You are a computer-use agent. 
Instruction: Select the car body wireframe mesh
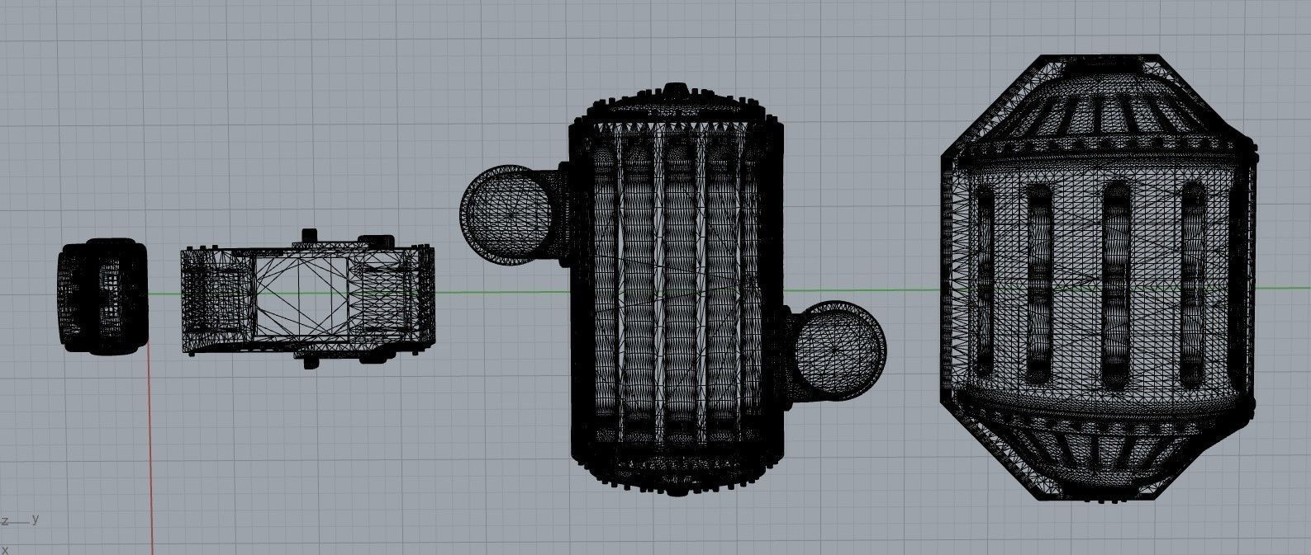(x=307, y=299)
